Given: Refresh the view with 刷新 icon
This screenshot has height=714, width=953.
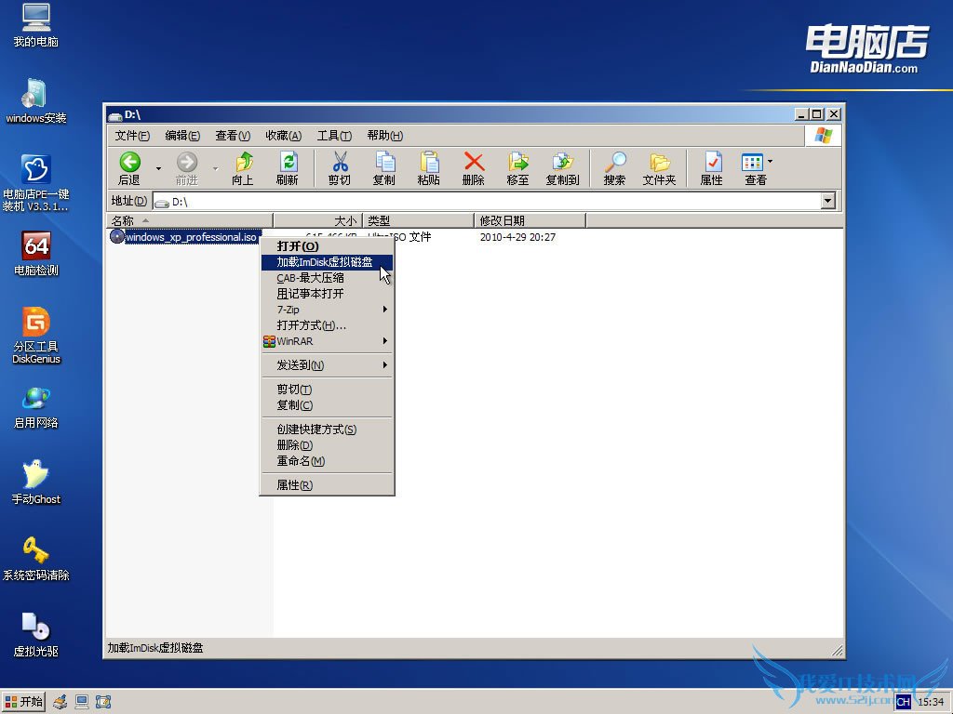Looking at the screenshot, I should [x=288, y=163].
